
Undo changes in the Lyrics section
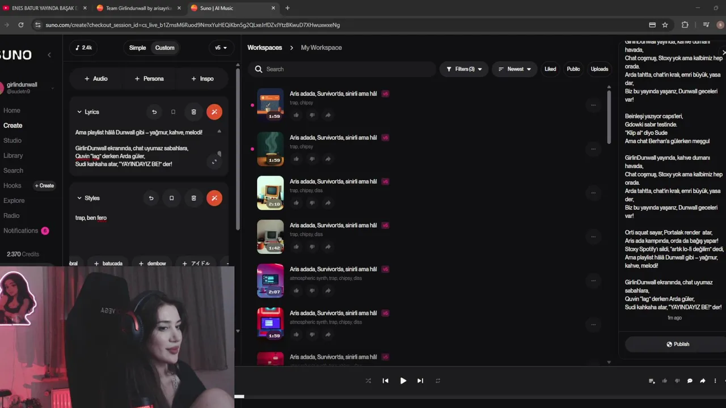pos(154,112)
